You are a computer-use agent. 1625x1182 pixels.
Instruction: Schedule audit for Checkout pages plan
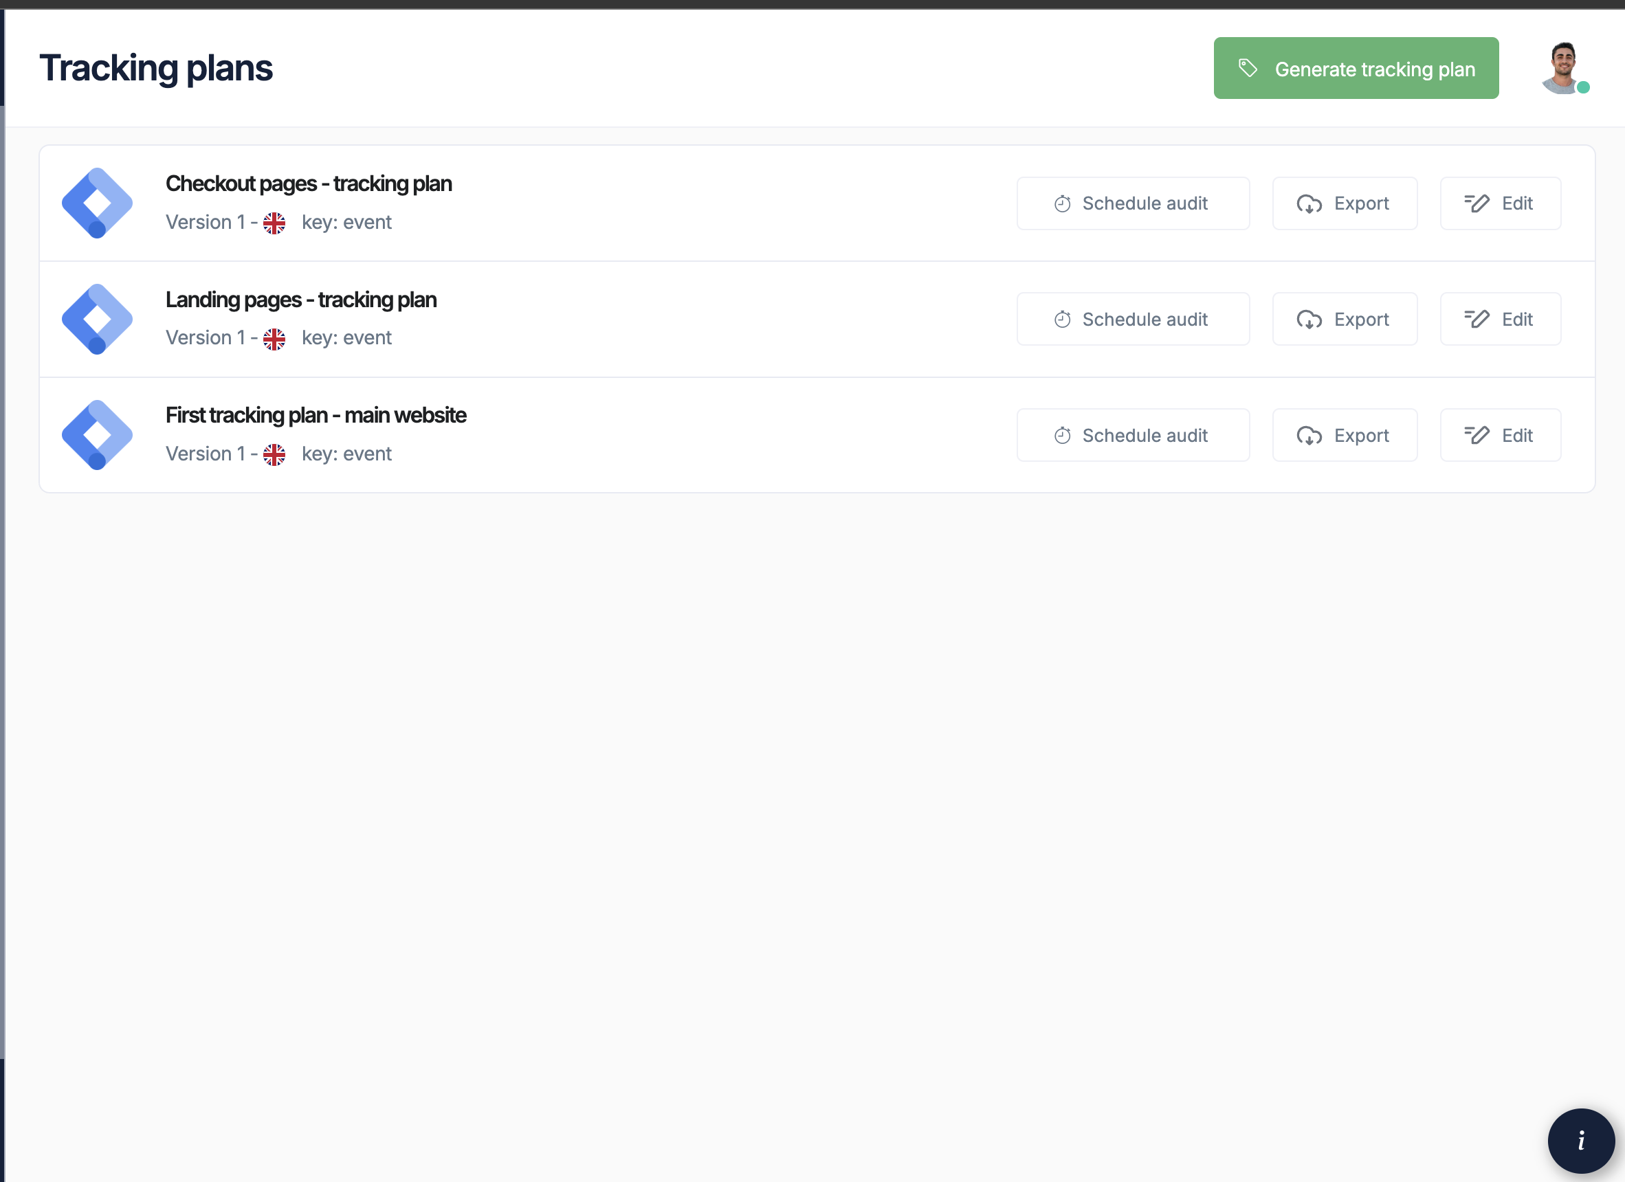[x=1133, y=203]
